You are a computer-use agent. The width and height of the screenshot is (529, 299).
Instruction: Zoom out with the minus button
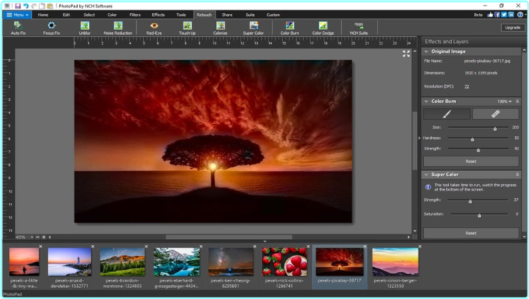click(38, 237)
